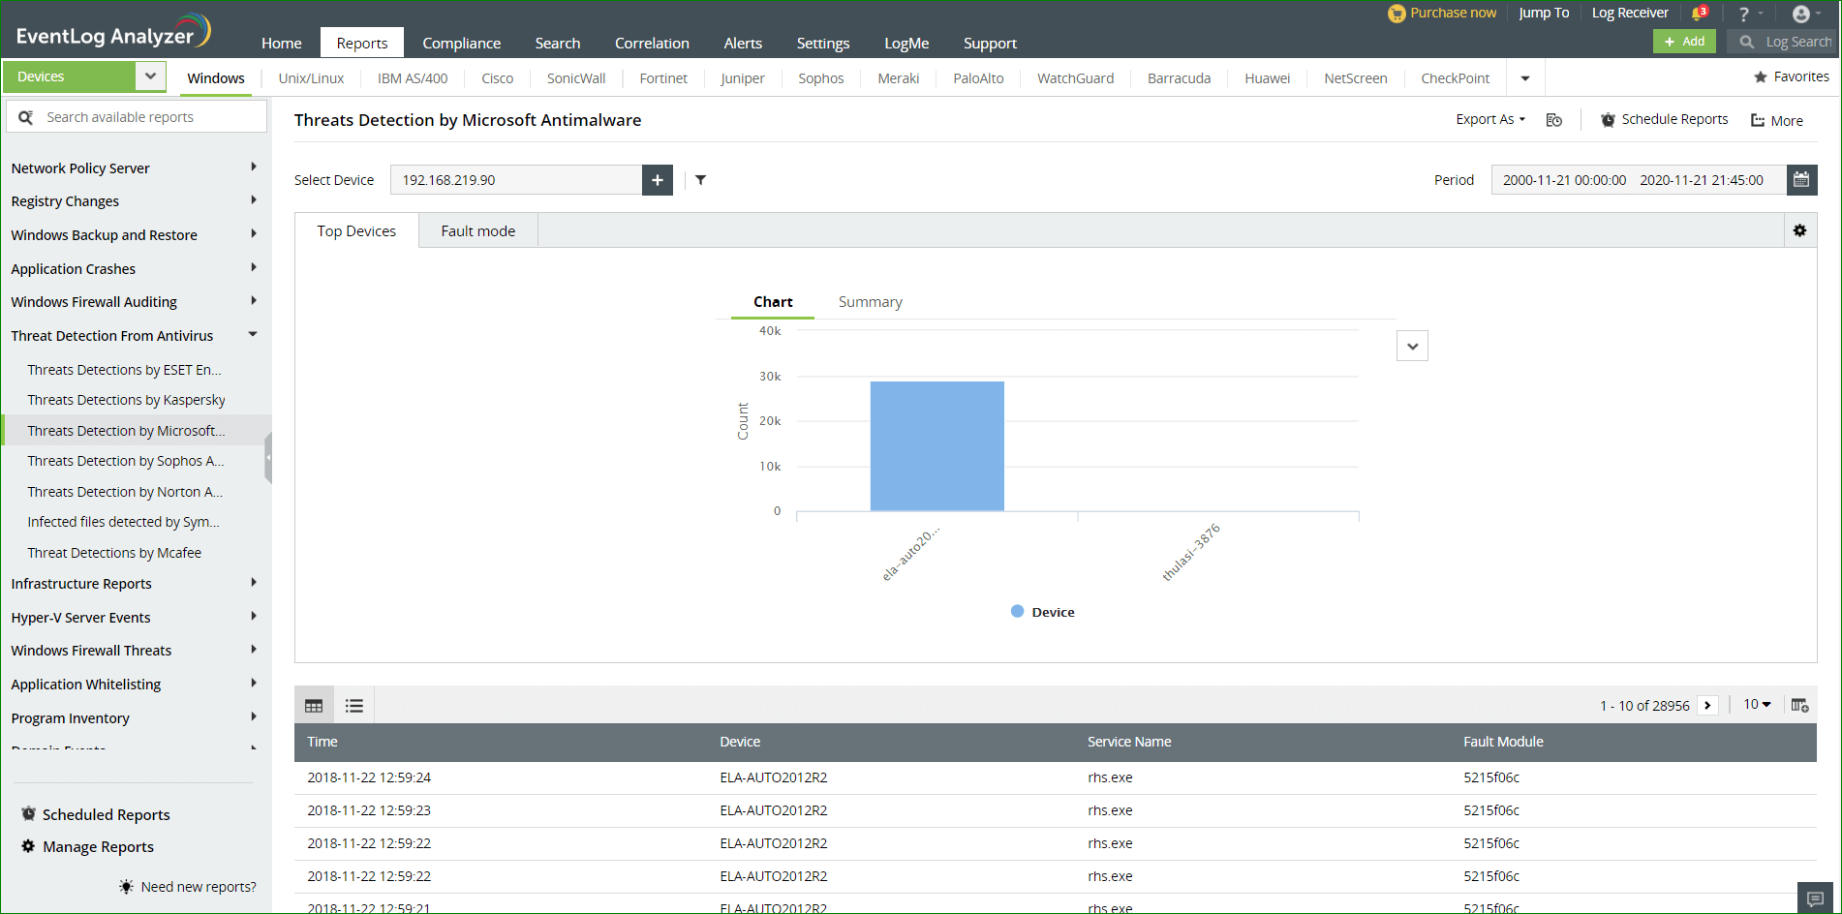
Task: Switch to list view icon
Action: pyautogui.click(x=354, y=706)
